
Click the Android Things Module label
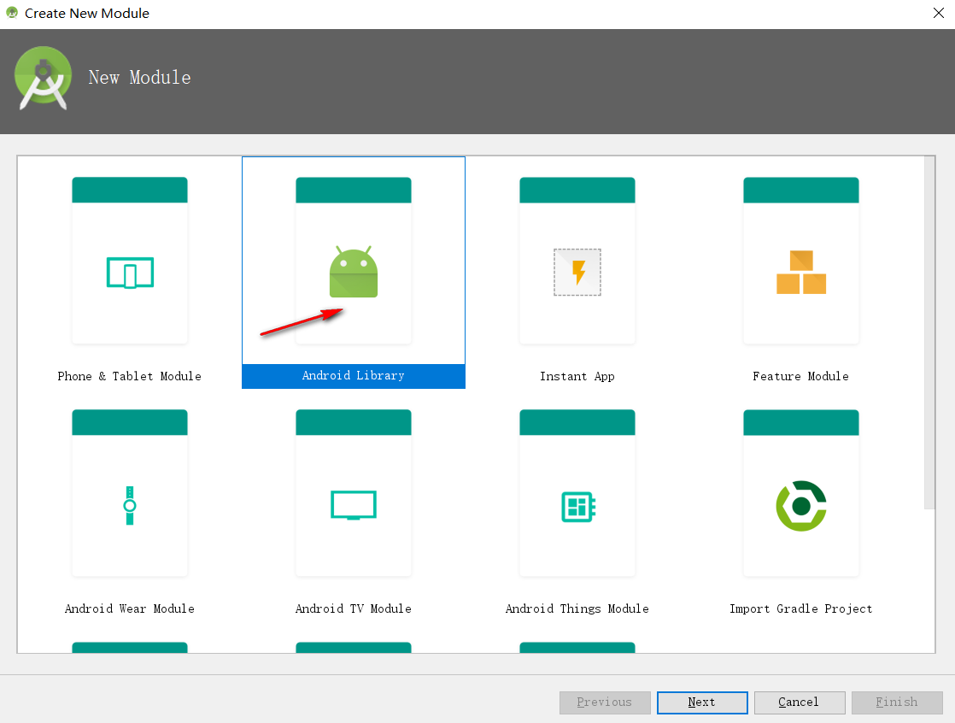point(577,608)
